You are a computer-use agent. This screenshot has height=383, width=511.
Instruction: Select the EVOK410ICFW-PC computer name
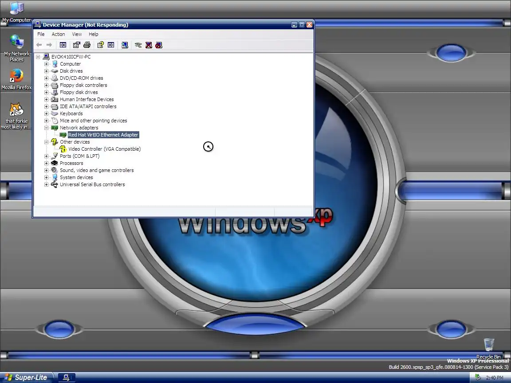(x=71, y=57)
